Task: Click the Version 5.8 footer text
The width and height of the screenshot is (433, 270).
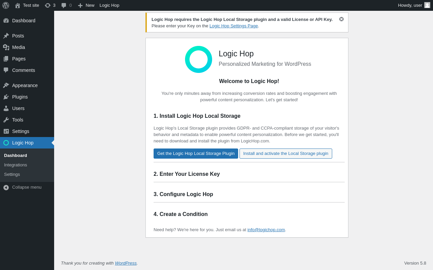Action: click(415, 263)
